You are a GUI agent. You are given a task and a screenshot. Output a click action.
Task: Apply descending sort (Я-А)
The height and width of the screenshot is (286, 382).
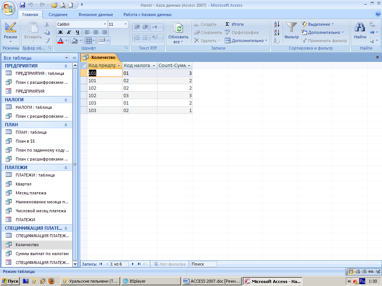pyautogui.click(x=276, y=32)
